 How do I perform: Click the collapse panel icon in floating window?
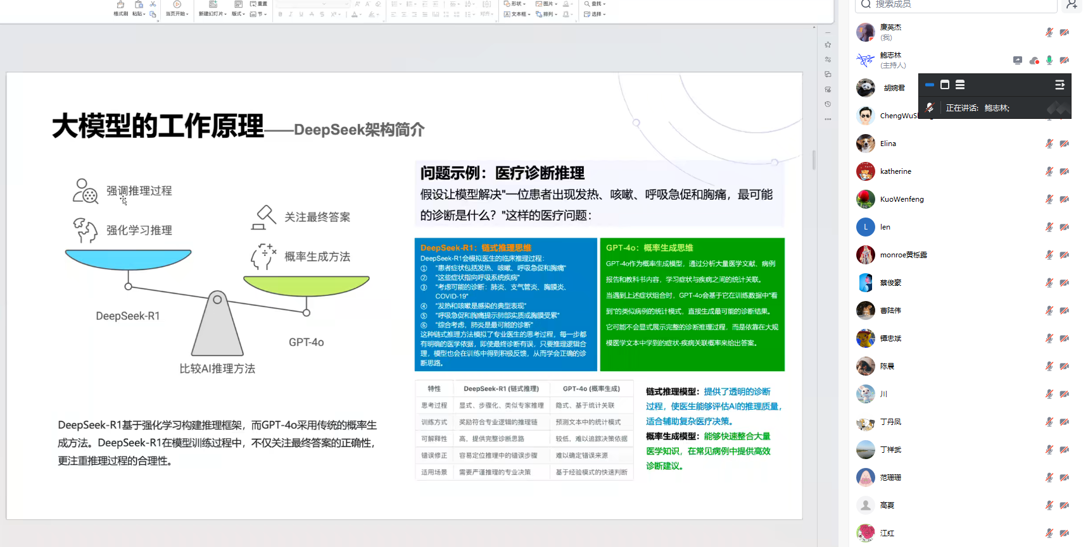(x=1060, y=85)
